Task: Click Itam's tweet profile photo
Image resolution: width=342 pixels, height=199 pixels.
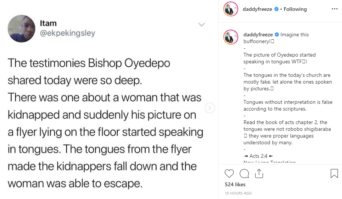Action: coord(21,28)
